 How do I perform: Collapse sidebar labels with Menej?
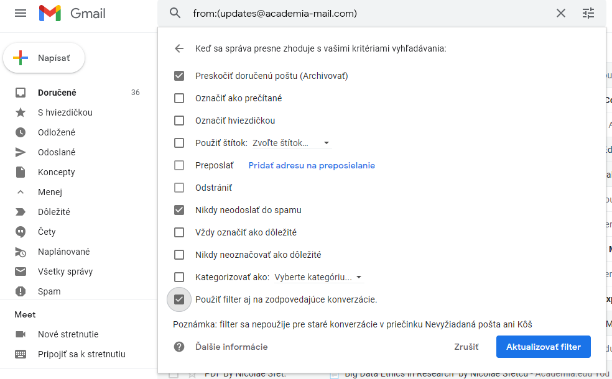click(50, 192)
